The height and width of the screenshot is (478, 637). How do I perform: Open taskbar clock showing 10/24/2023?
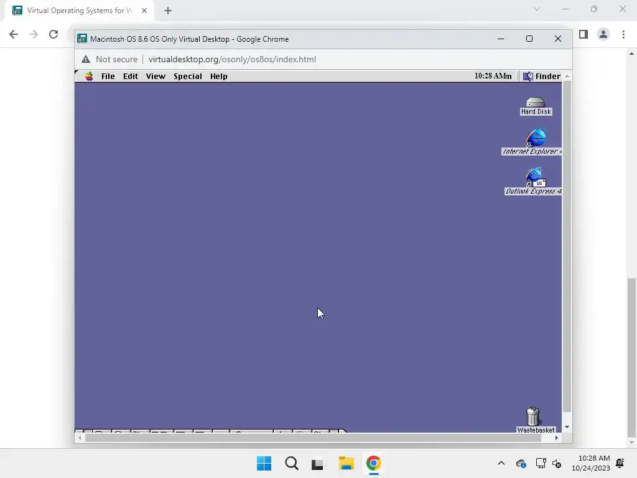click(591, 463)
